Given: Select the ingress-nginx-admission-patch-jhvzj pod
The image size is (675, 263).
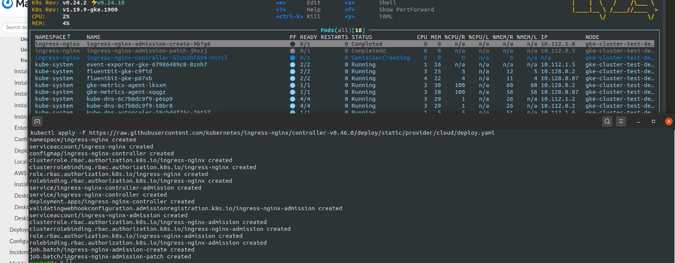Looking at the screenshot, I should (147, 51).
